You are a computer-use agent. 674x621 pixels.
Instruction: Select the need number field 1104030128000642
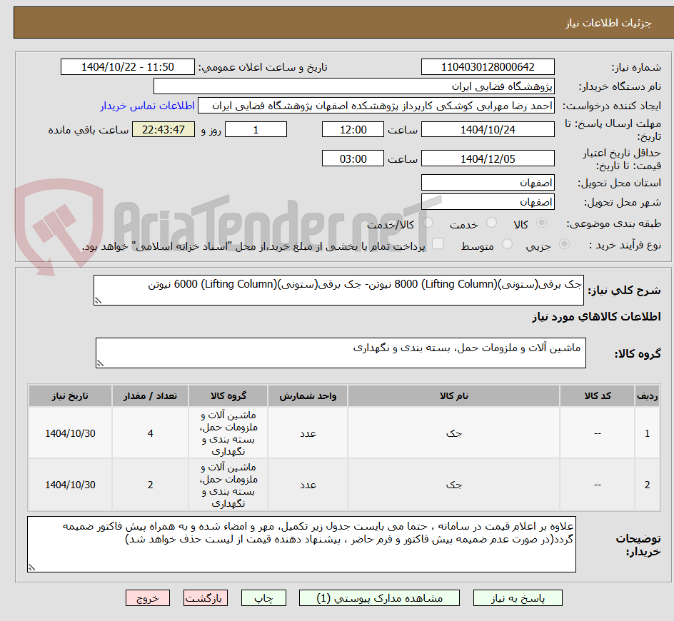click(x=488, y=66)
